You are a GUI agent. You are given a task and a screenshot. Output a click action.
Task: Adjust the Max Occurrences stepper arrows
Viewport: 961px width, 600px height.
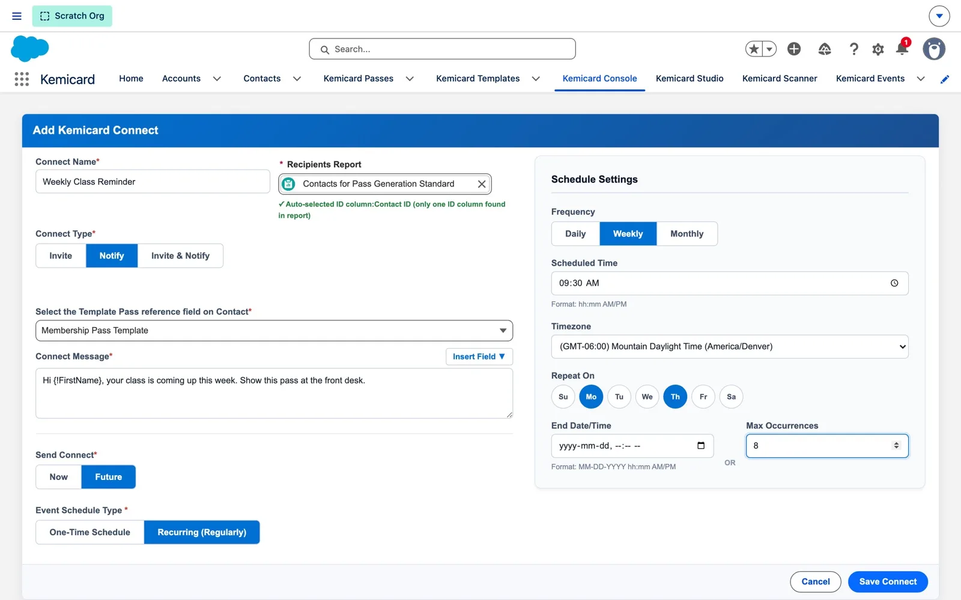[x=896, y=446]
